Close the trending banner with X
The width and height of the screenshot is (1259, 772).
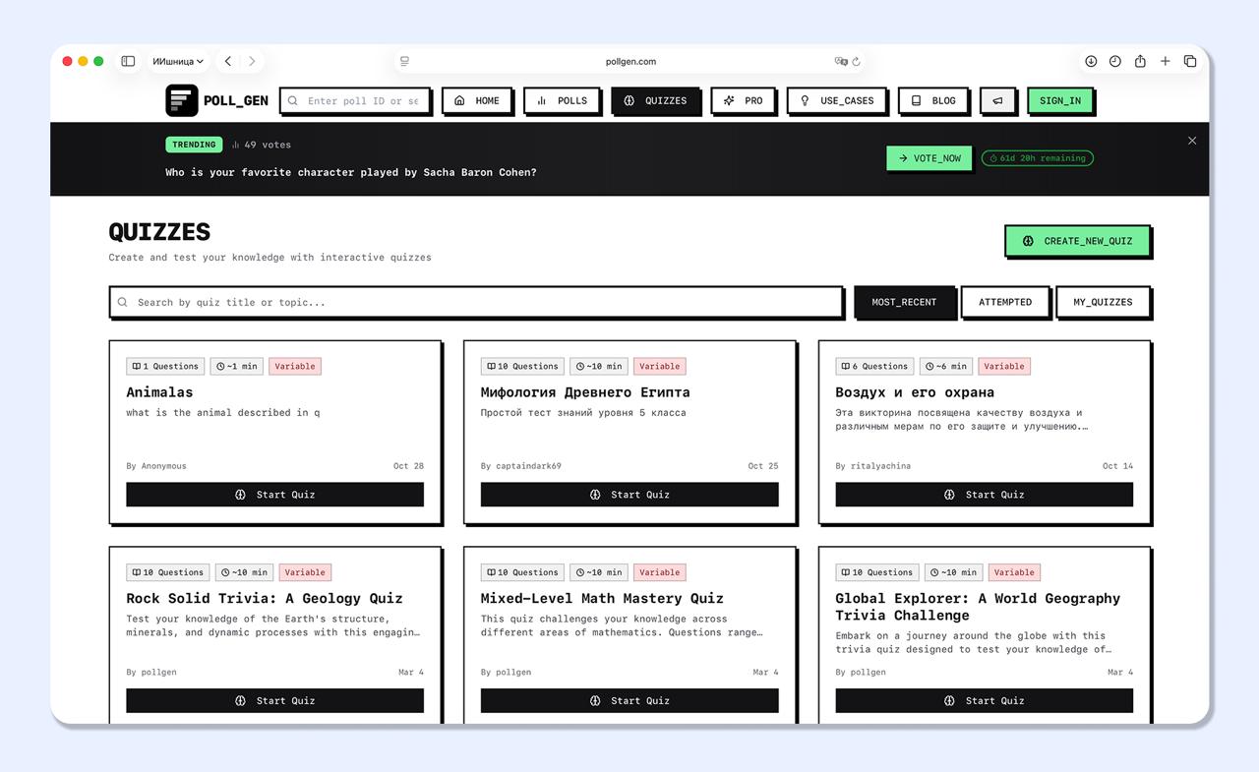1192,141
